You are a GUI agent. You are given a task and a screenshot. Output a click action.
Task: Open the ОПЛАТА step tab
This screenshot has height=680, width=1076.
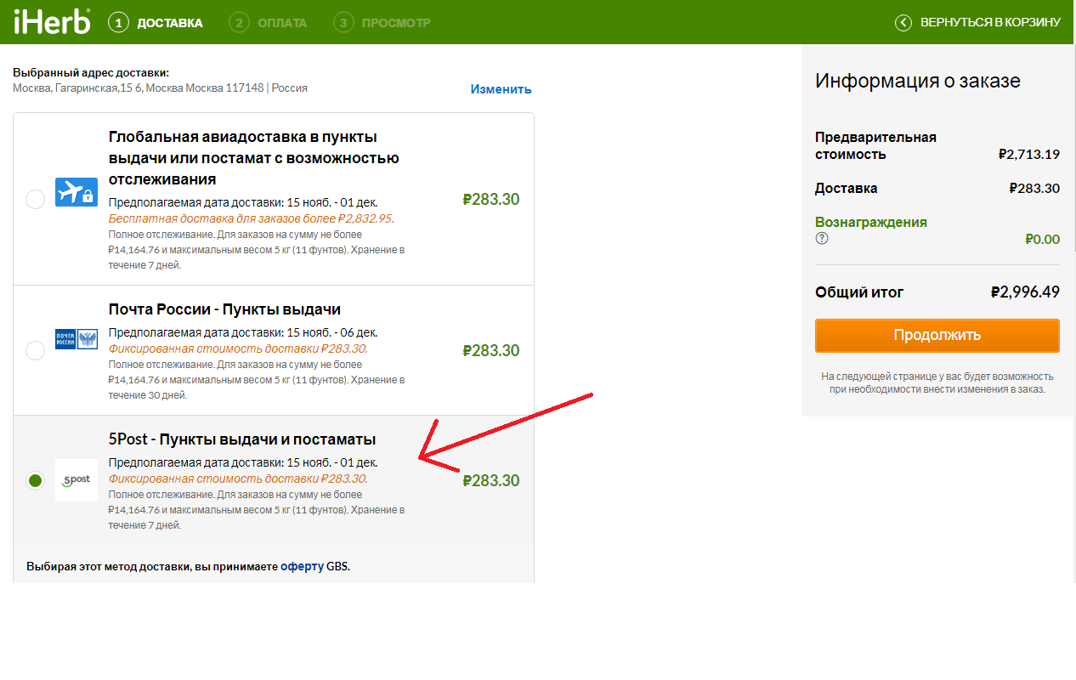pos(282,22)
